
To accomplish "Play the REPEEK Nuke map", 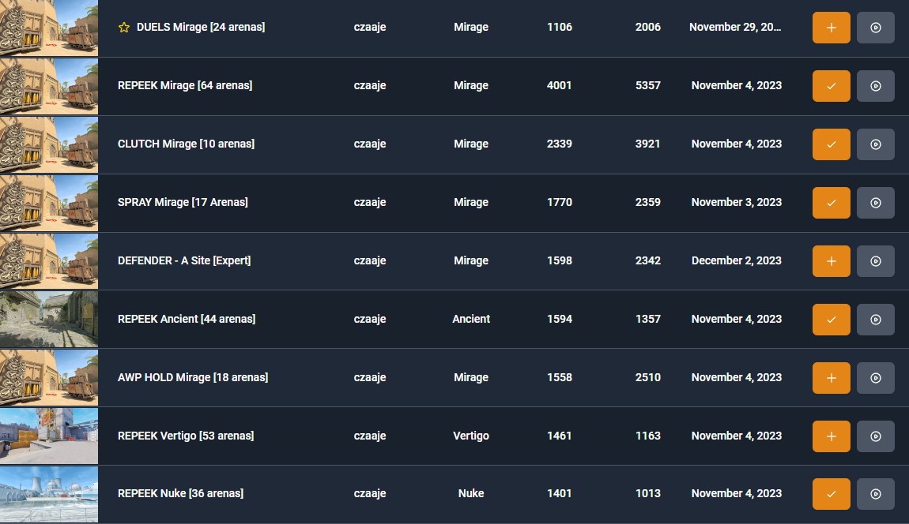I will (x=875, y=494).
